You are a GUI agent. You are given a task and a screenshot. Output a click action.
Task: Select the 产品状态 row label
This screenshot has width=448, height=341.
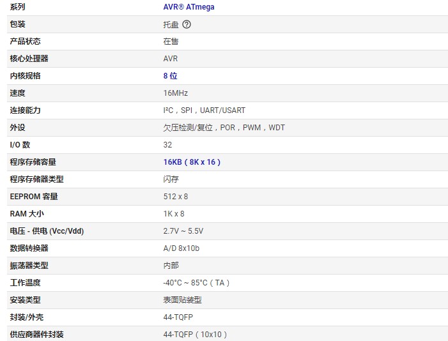tap(25, 42)
